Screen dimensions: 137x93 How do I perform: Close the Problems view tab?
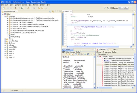[x=107, y=50]
